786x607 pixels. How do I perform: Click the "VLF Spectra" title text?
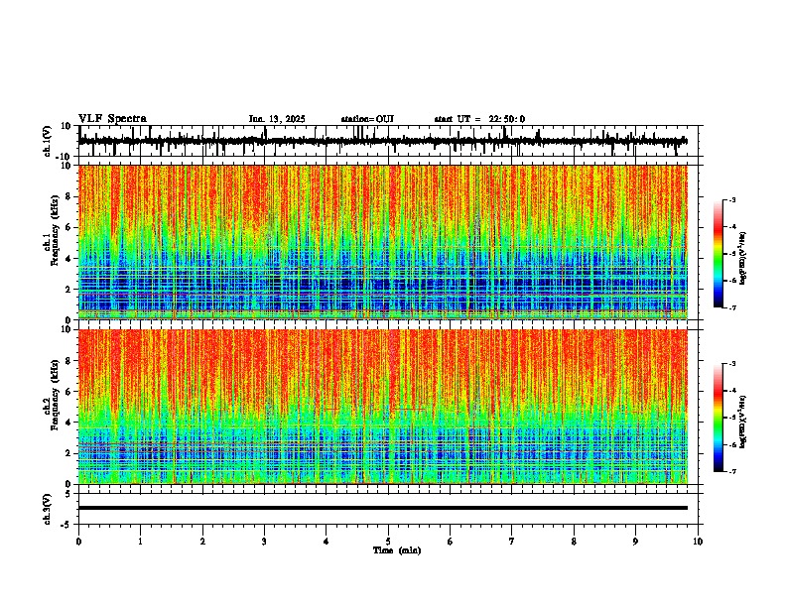[x=112, y=119]
